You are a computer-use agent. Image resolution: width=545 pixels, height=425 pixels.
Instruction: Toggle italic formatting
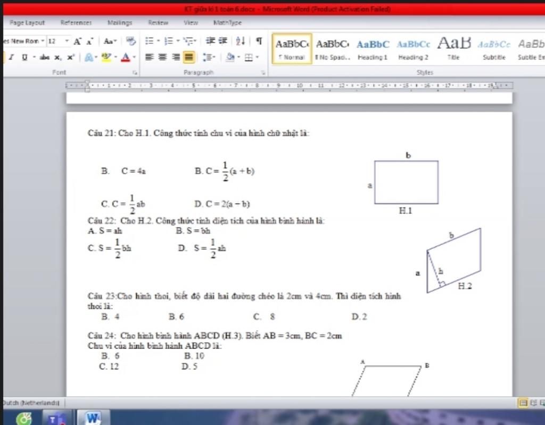tap(11, 57)
